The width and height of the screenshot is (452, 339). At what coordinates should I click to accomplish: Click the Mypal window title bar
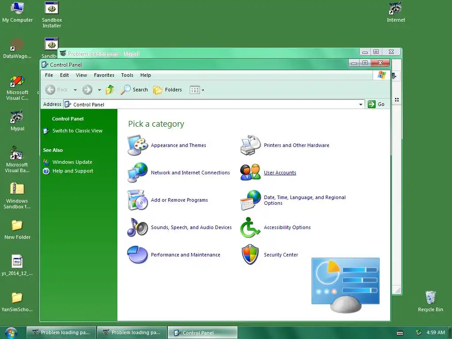point(207,53)
